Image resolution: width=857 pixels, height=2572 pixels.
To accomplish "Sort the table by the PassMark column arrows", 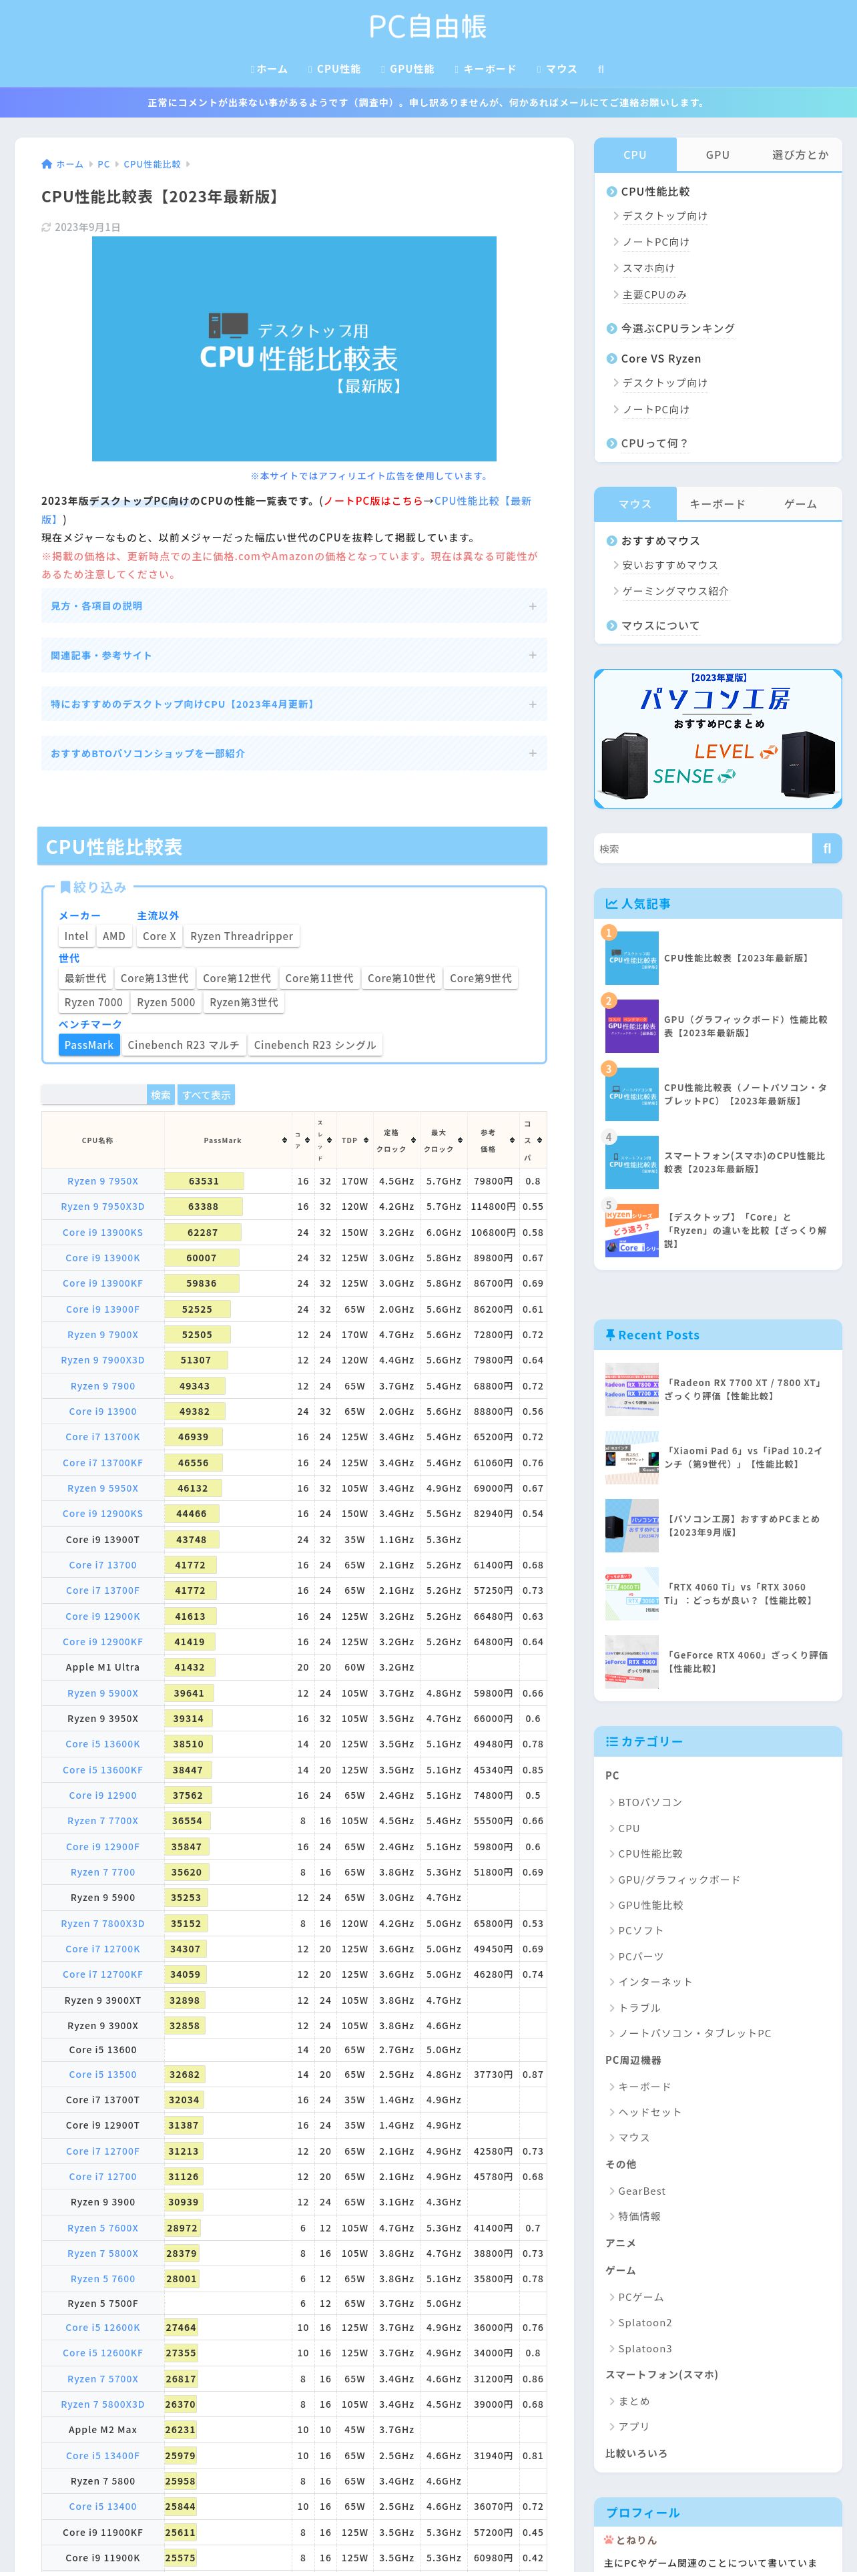I will click(x=284, y=1140).
